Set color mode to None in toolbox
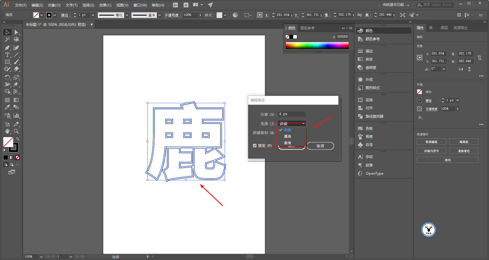The image size is (489, 260). click(18, 158)
